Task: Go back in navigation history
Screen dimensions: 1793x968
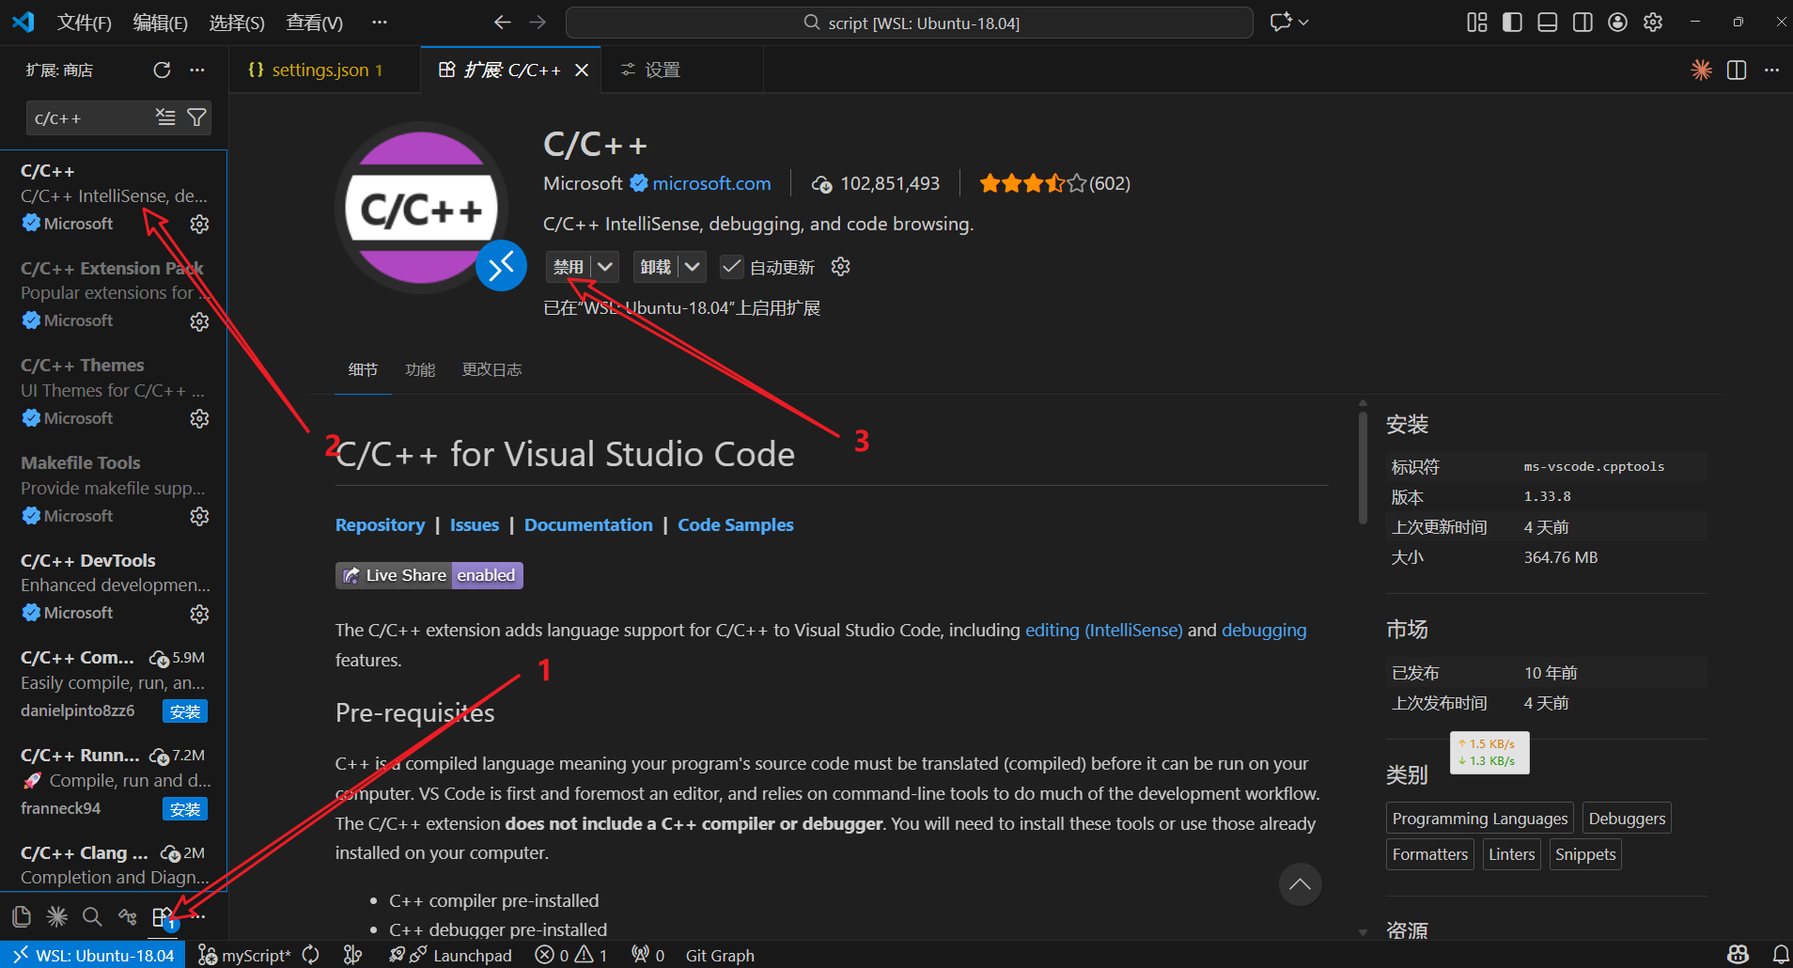Action: click(503, 23)
